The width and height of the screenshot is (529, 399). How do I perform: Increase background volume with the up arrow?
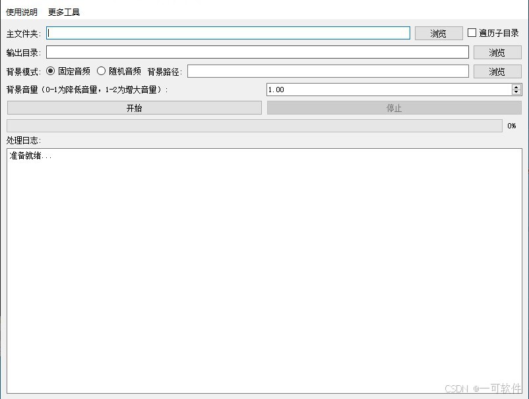[x=516, y=87]
